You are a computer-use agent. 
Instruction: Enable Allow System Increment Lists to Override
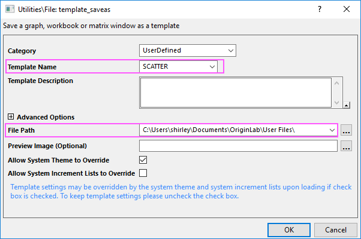(x=143, y=173)
